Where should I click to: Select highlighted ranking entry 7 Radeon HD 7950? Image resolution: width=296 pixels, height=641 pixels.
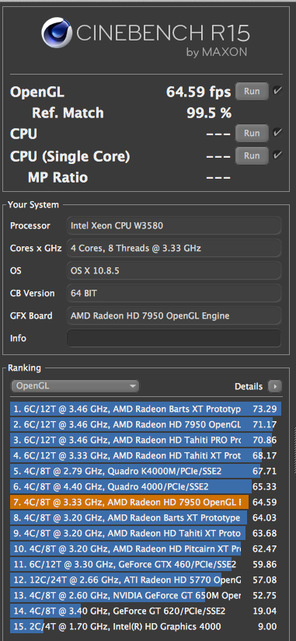pos(145,502)
